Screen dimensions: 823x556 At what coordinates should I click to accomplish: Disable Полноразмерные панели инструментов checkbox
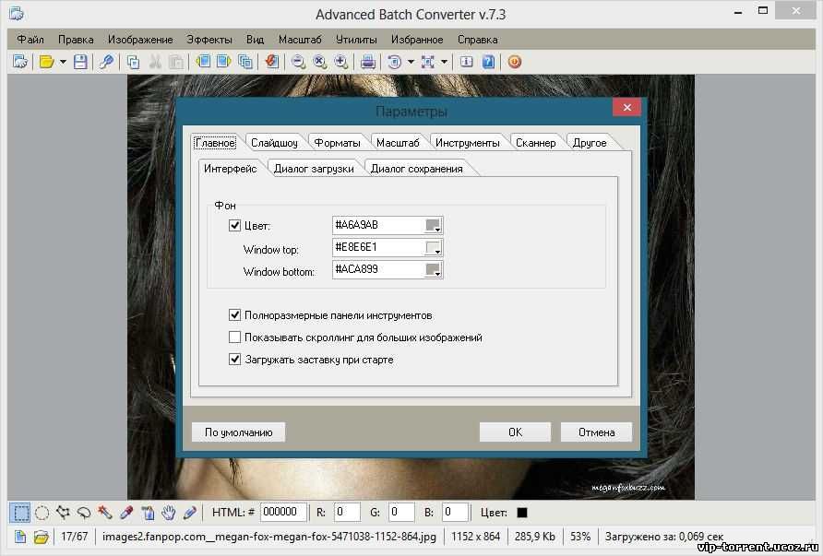pos(234,315)
